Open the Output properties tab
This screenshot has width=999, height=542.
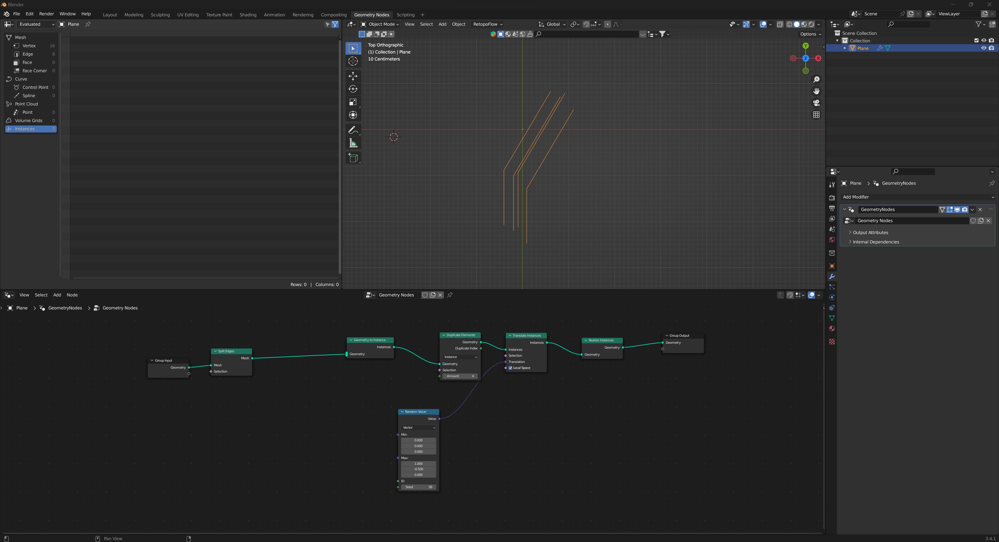click(832, 208)
